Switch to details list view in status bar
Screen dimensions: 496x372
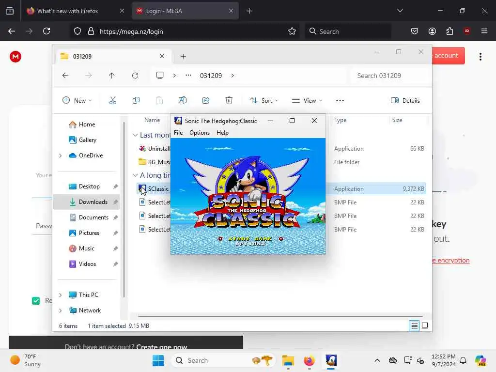414,325
